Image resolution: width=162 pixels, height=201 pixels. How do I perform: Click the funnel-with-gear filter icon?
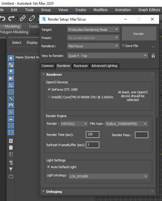coord(11,163)
